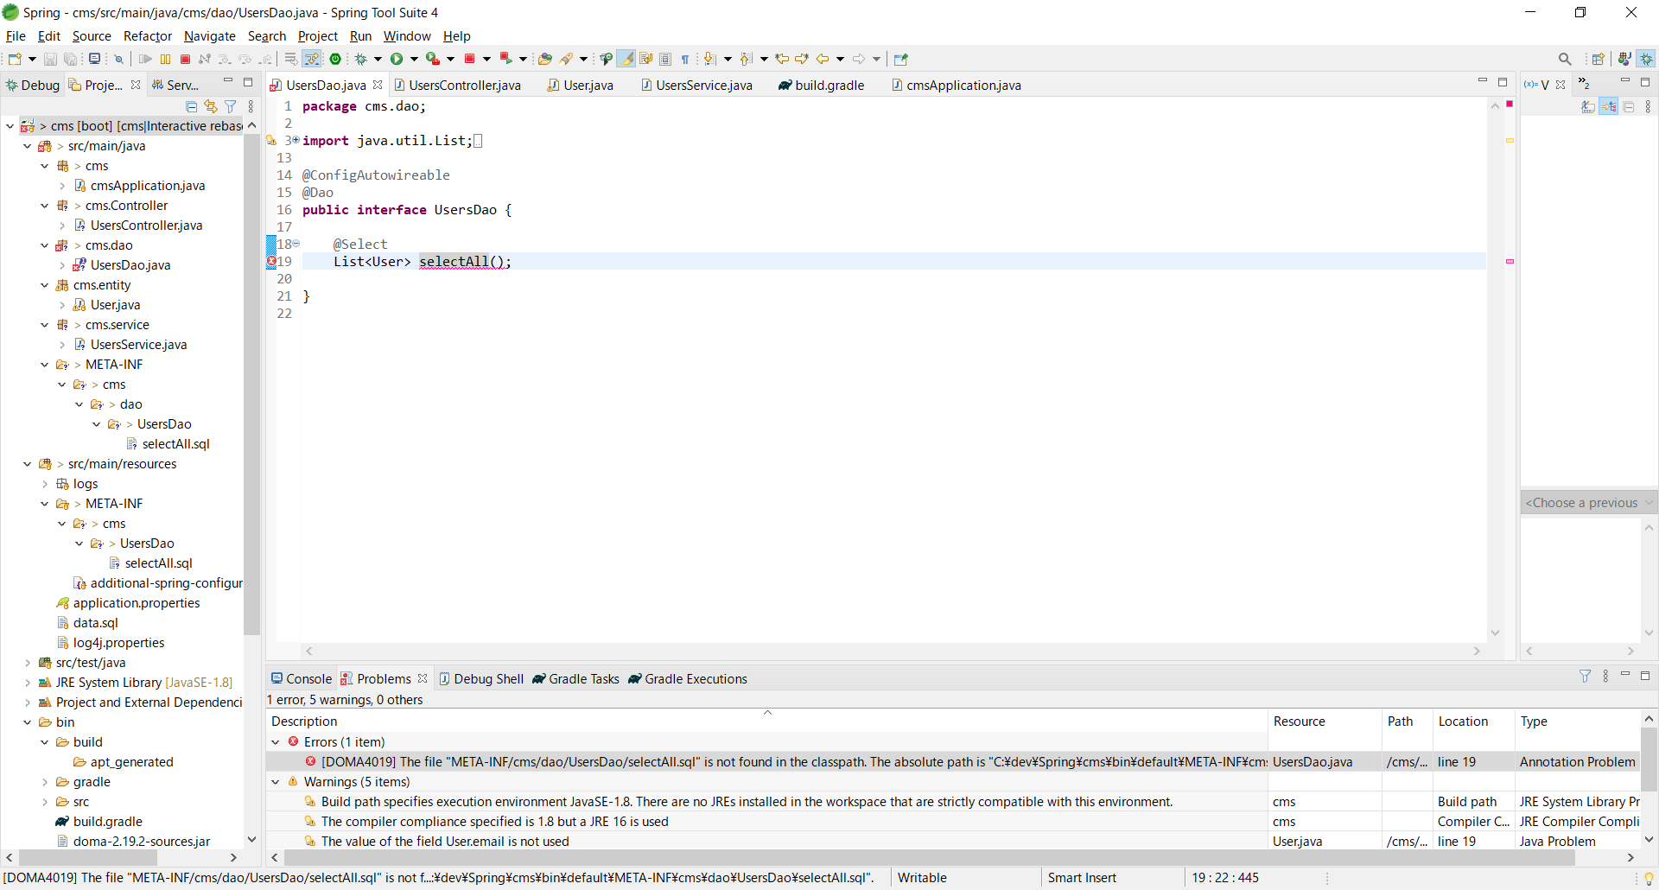Show the hidden views list (»2)
Screen dimensions: 1659x890
pyautogui.click(x=1584, y=83)
